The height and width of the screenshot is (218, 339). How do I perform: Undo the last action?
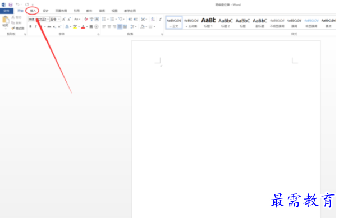click(x=17, y=4)
